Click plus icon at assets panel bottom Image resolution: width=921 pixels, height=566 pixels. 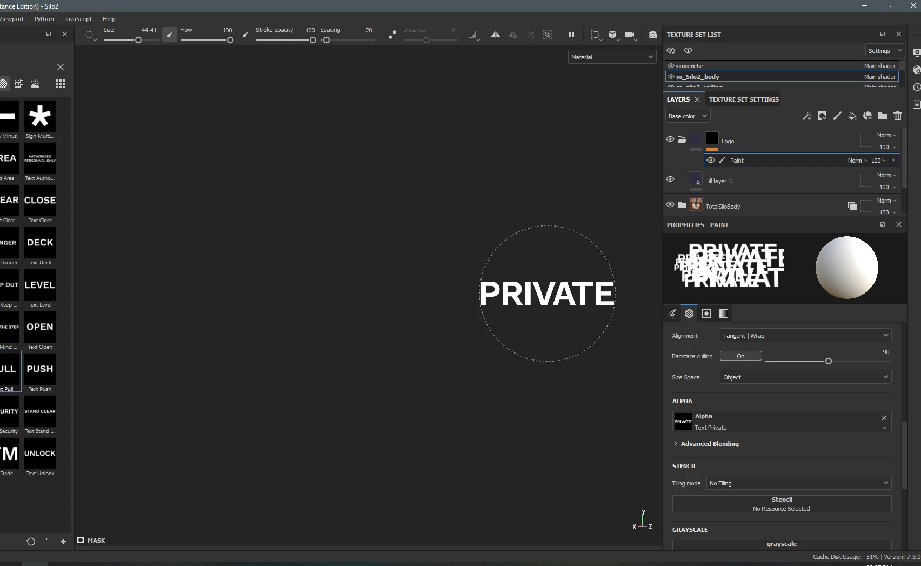point(63,542)
